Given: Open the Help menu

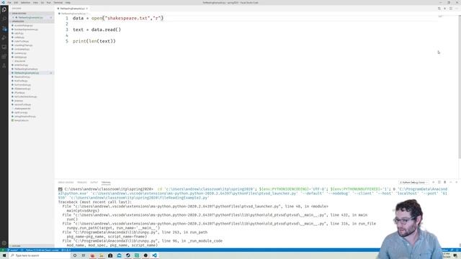Looking at the screenshot, I should click(x=68, y=3).
